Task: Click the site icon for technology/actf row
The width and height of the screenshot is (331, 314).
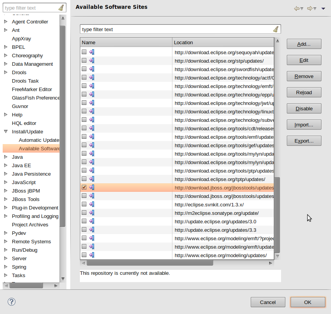Action: (92, 77)
